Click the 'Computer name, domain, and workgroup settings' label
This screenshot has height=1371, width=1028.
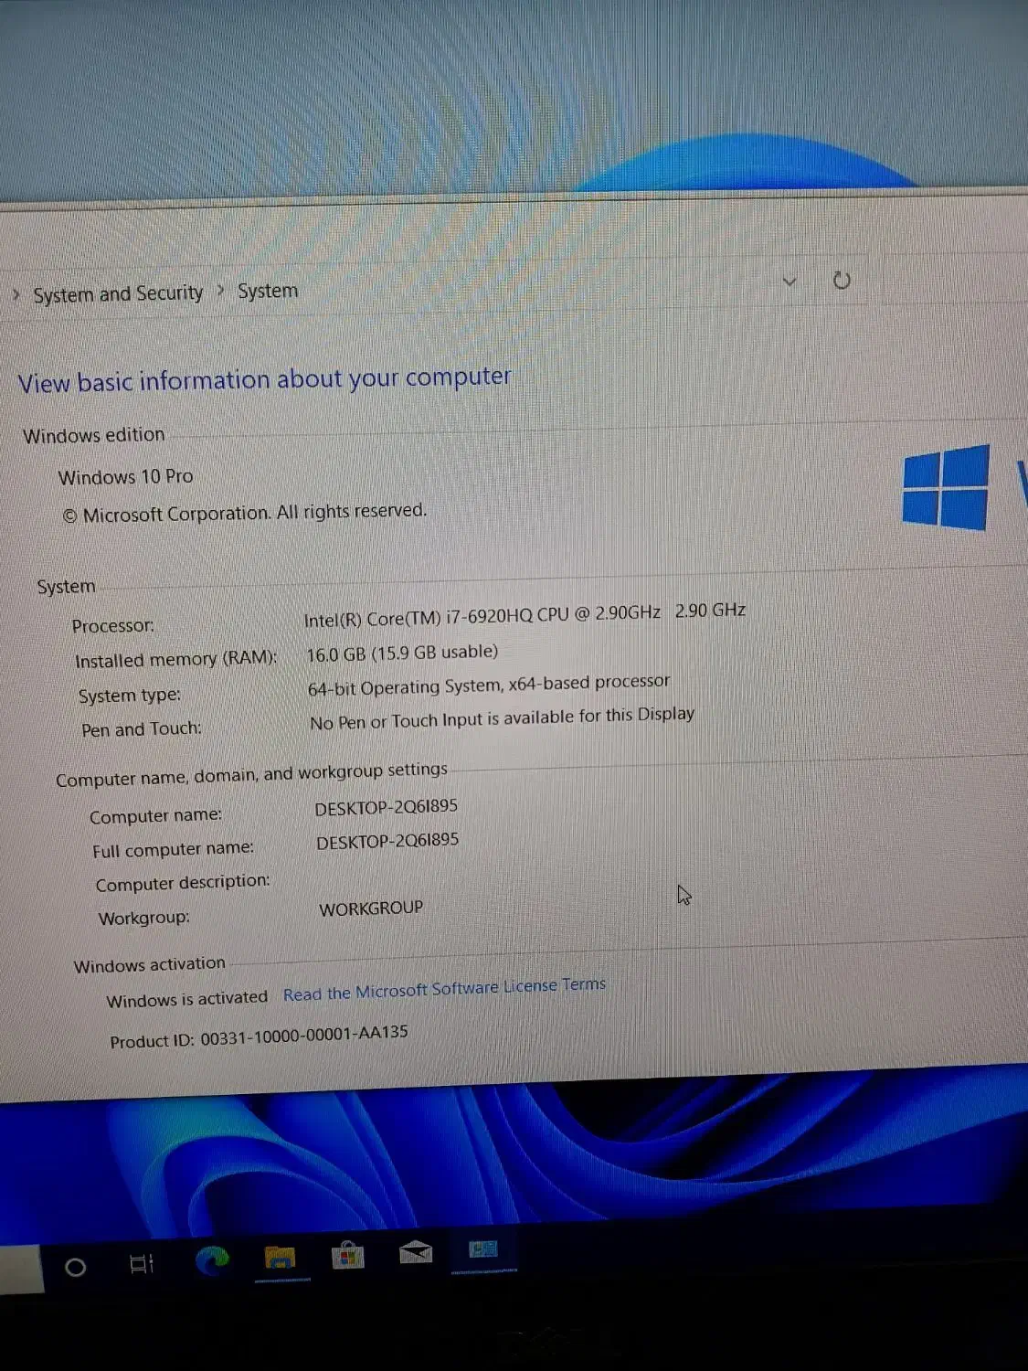(x=252, y=774)
